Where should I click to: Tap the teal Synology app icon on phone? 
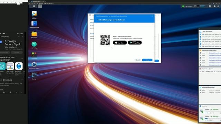[3, 66]
